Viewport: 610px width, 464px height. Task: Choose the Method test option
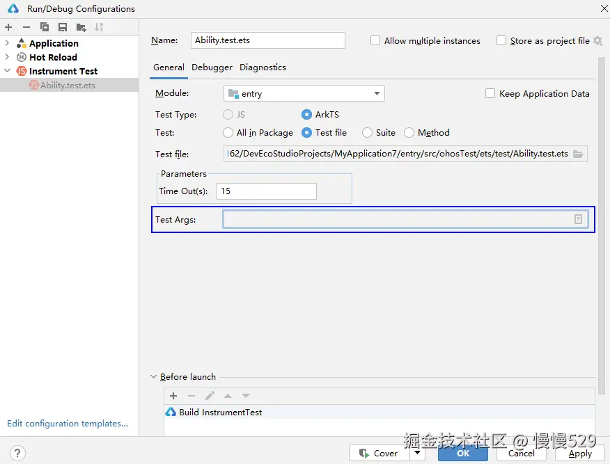coord(409,133)
